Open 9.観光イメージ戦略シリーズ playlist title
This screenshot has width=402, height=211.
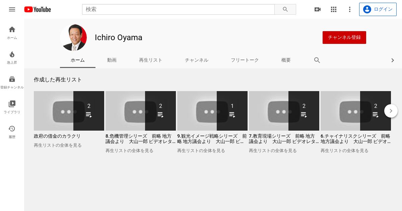click(212, 139)
